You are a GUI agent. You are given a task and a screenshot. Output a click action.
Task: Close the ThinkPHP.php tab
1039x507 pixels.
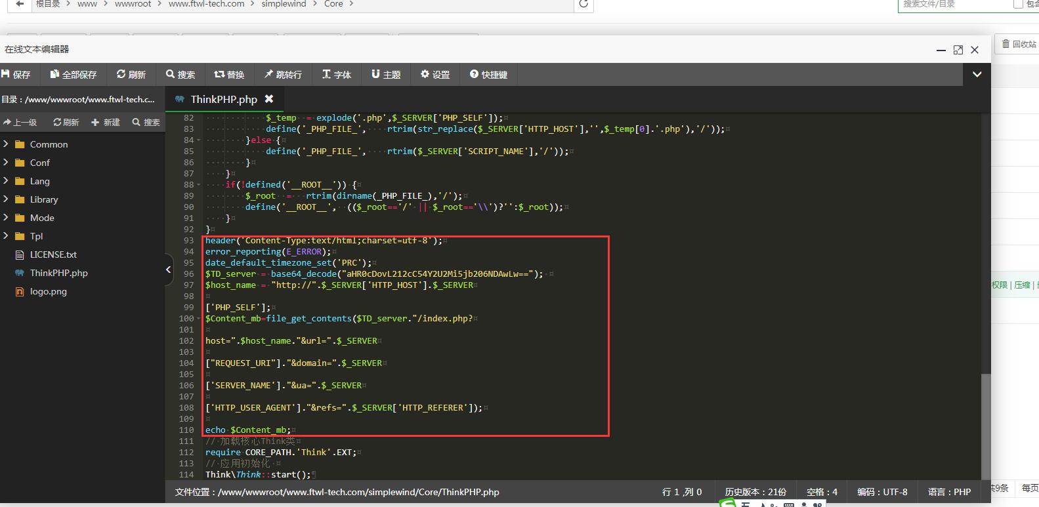pyautogui.click(x=269, y=99)
